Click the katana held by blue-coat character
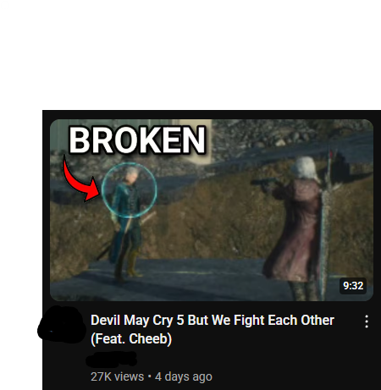The width and height of the screenshot is (381, 390). click(x=125, y=236)
